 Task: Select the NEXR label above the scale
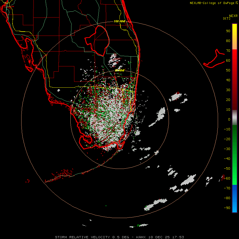click(x=233, y=16)
